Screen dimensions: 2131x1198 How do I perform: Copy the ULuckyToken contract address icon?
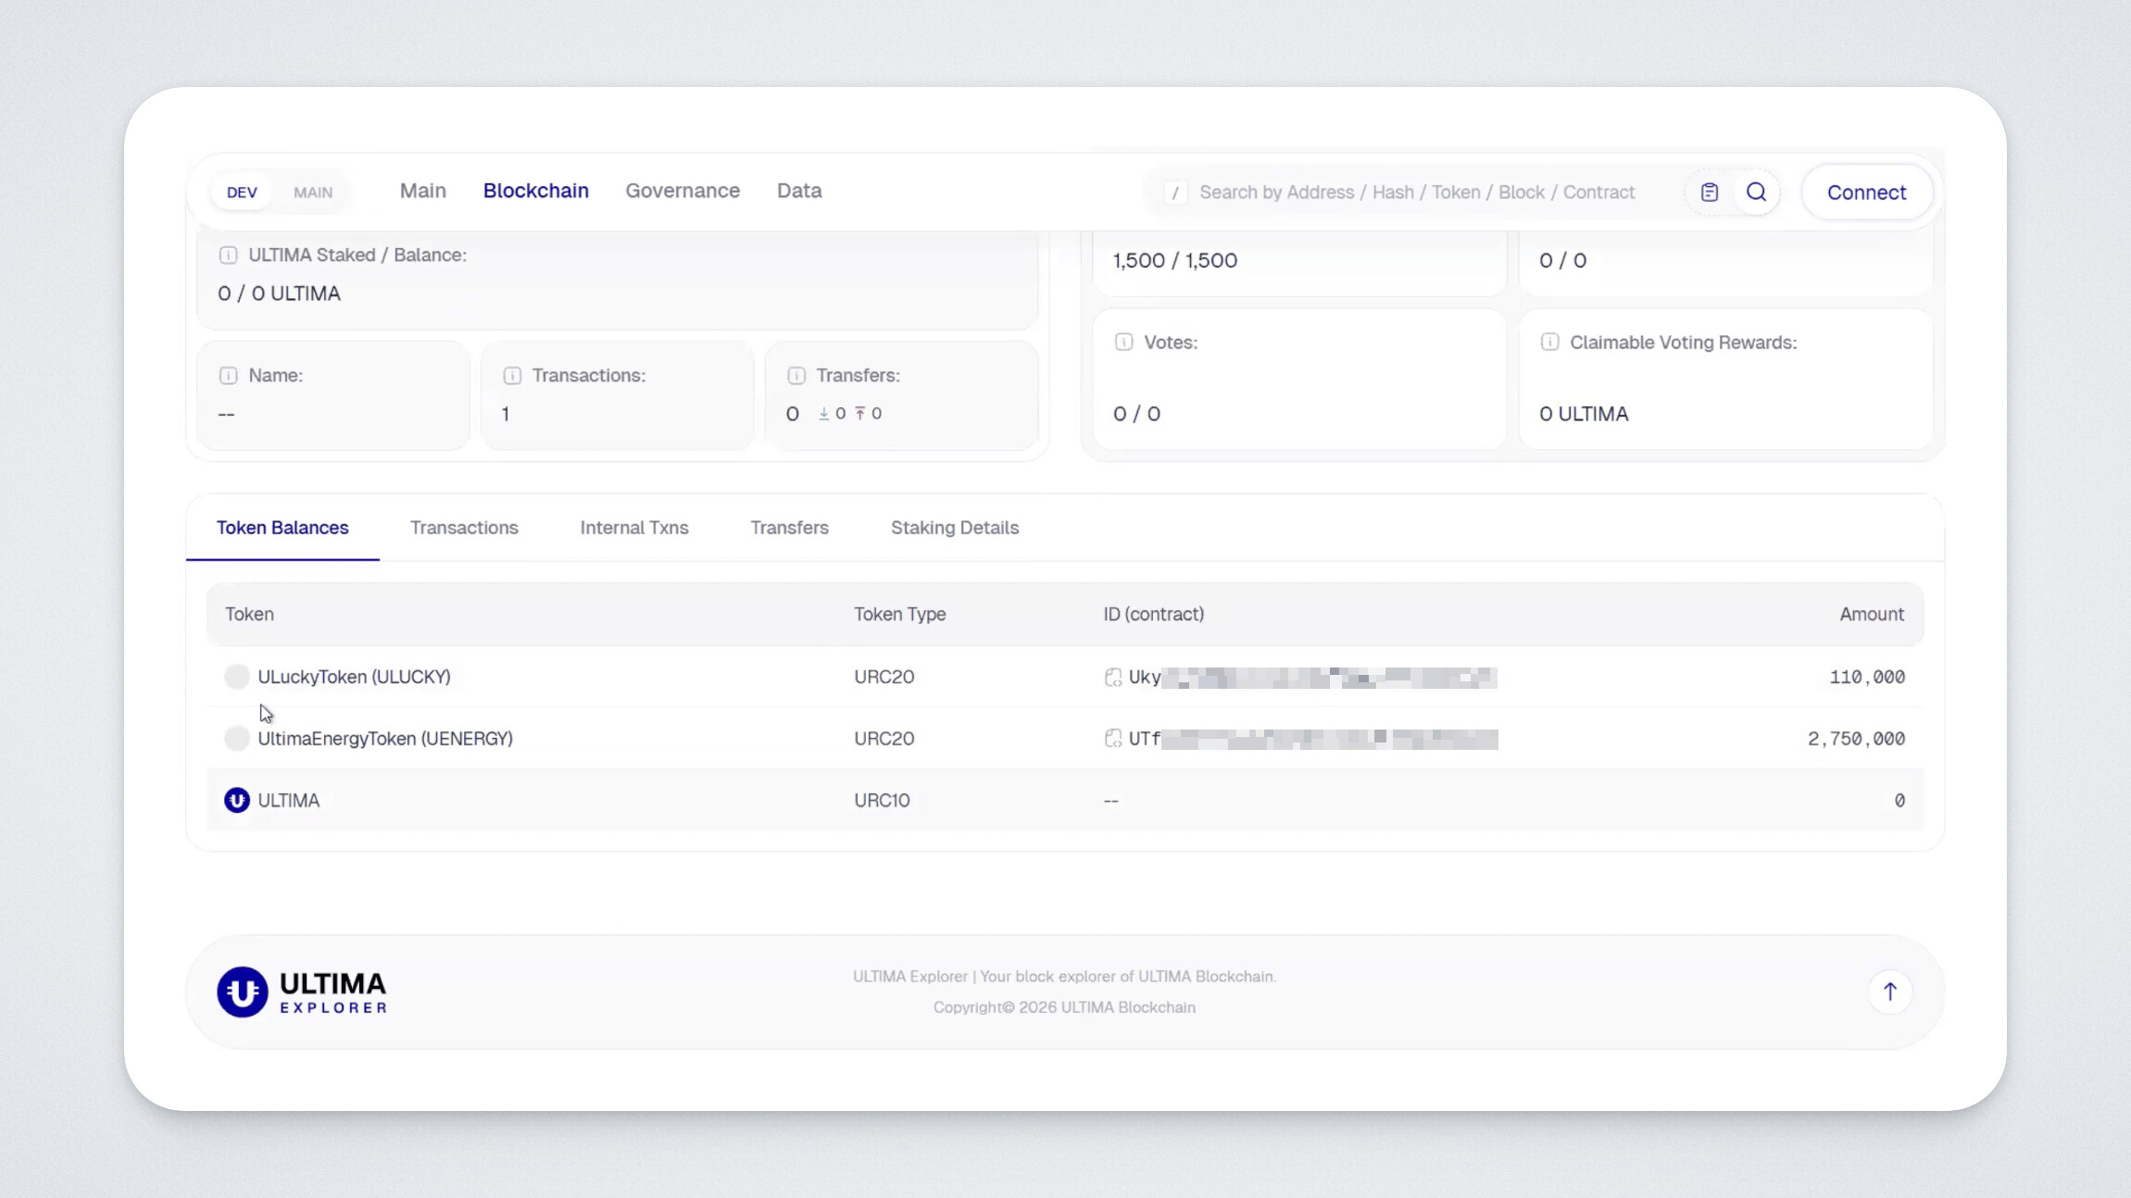[1113, 678]
